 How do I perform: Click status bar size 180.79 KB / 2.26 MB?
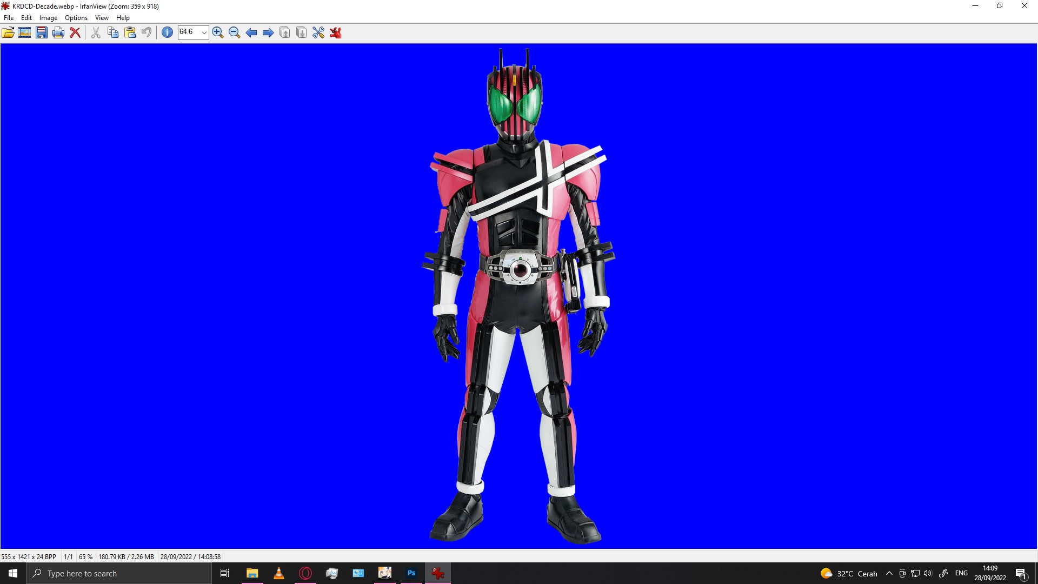coord(126,556)
